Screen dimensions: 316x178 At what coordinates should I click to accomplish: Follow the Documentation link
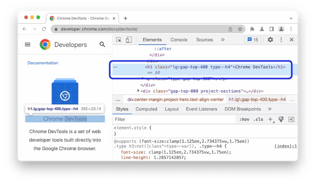(43, 63)
